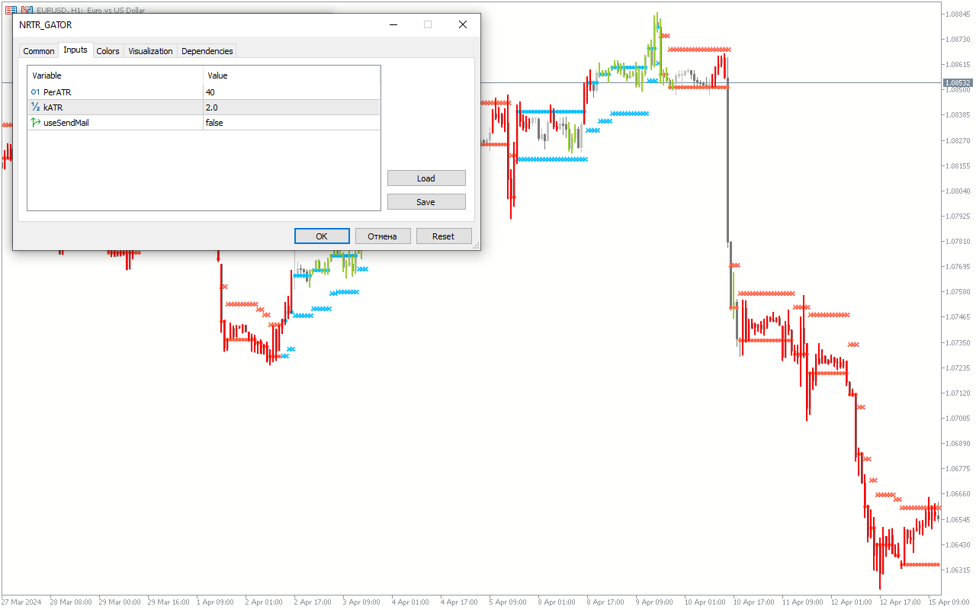The image size is (976, 610).
Task: Open the Colors tab
Action: (x=108, y=51)
